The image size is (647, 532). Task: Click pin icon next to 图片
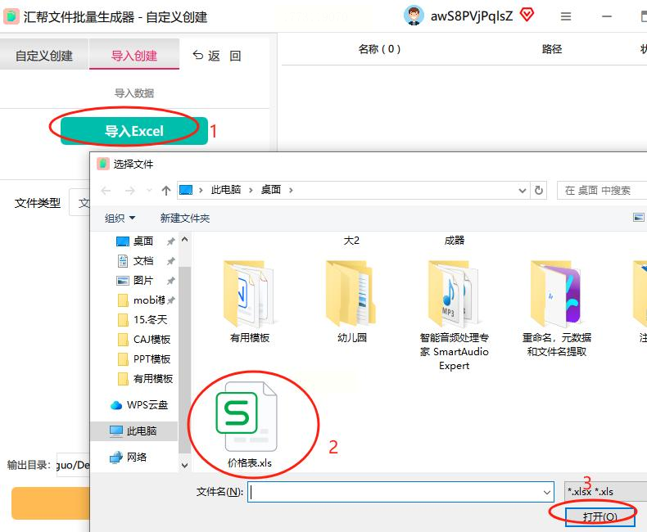171,281
